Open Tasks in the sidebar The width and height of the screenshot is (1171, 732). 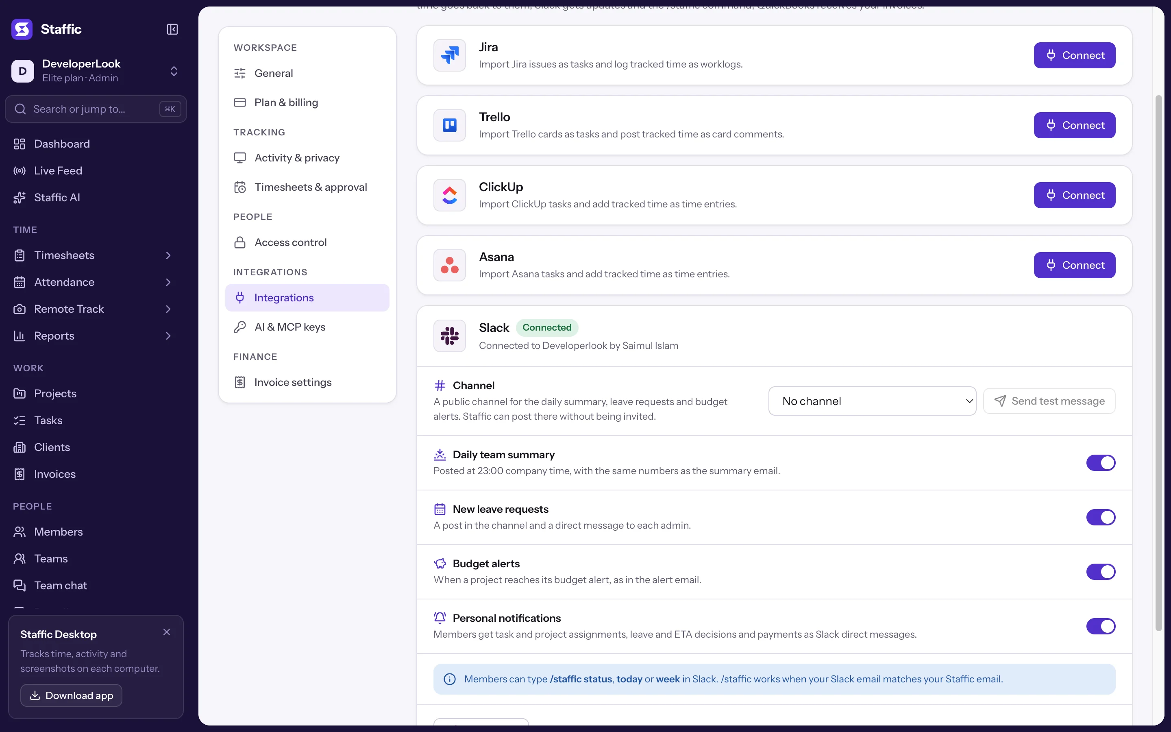coord(96,420)
